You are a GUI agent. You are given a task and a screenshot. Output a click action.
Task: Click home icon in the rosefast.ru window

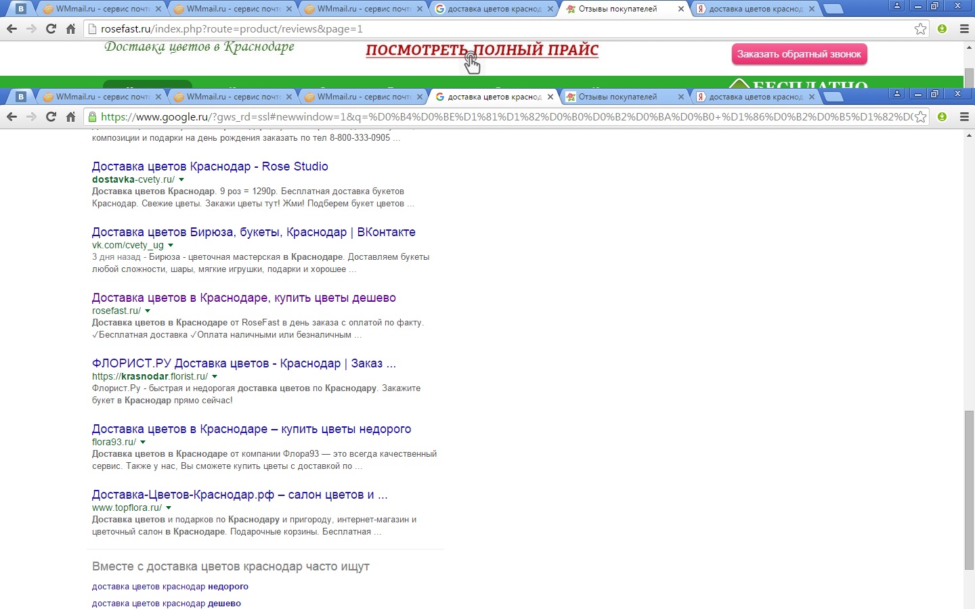(70, 29)
